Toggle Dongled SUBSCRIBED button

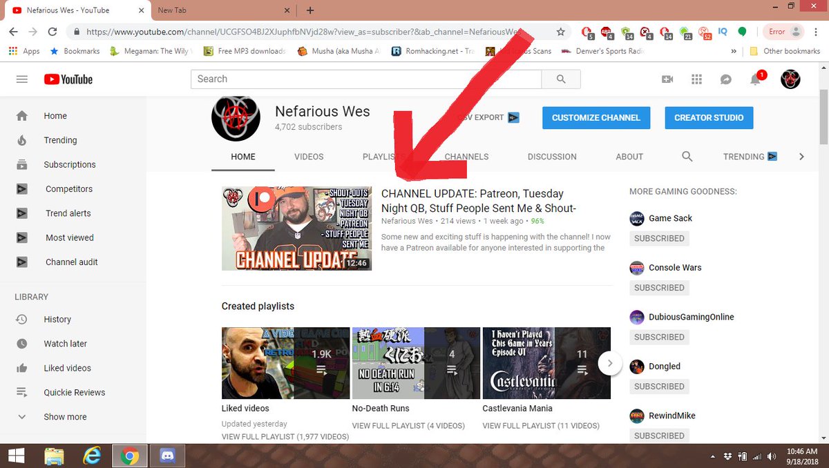(659, 387)
